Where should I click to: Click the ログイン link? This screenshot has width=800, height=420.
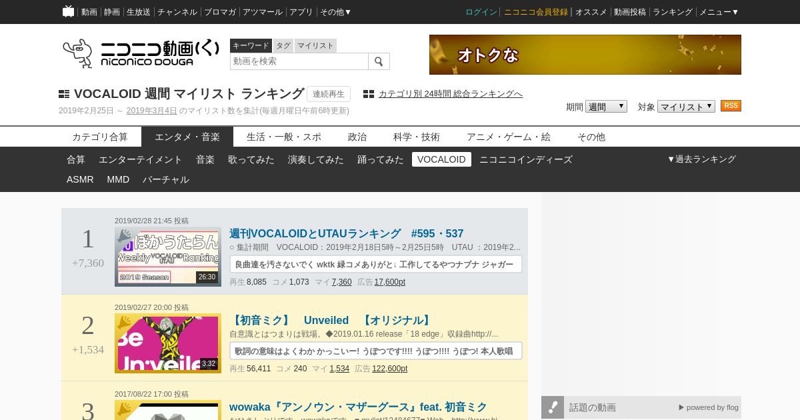(x=481, y=12)
